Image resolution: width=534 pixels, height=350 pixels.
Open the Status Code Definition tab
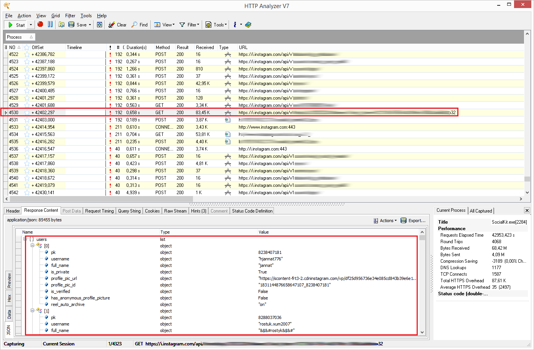click(252, 211)
